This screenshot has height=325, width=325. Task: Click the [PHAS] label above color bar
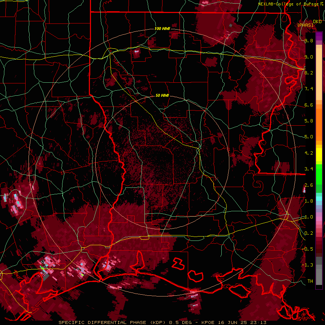(305, 25)
